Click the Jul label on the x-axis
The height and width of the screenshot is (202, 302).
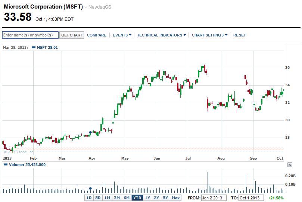[188, 158]
